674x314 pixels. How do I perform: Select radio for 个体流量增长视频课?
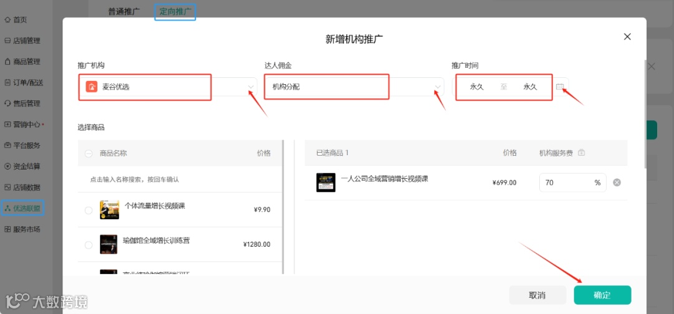click(89, 210)
